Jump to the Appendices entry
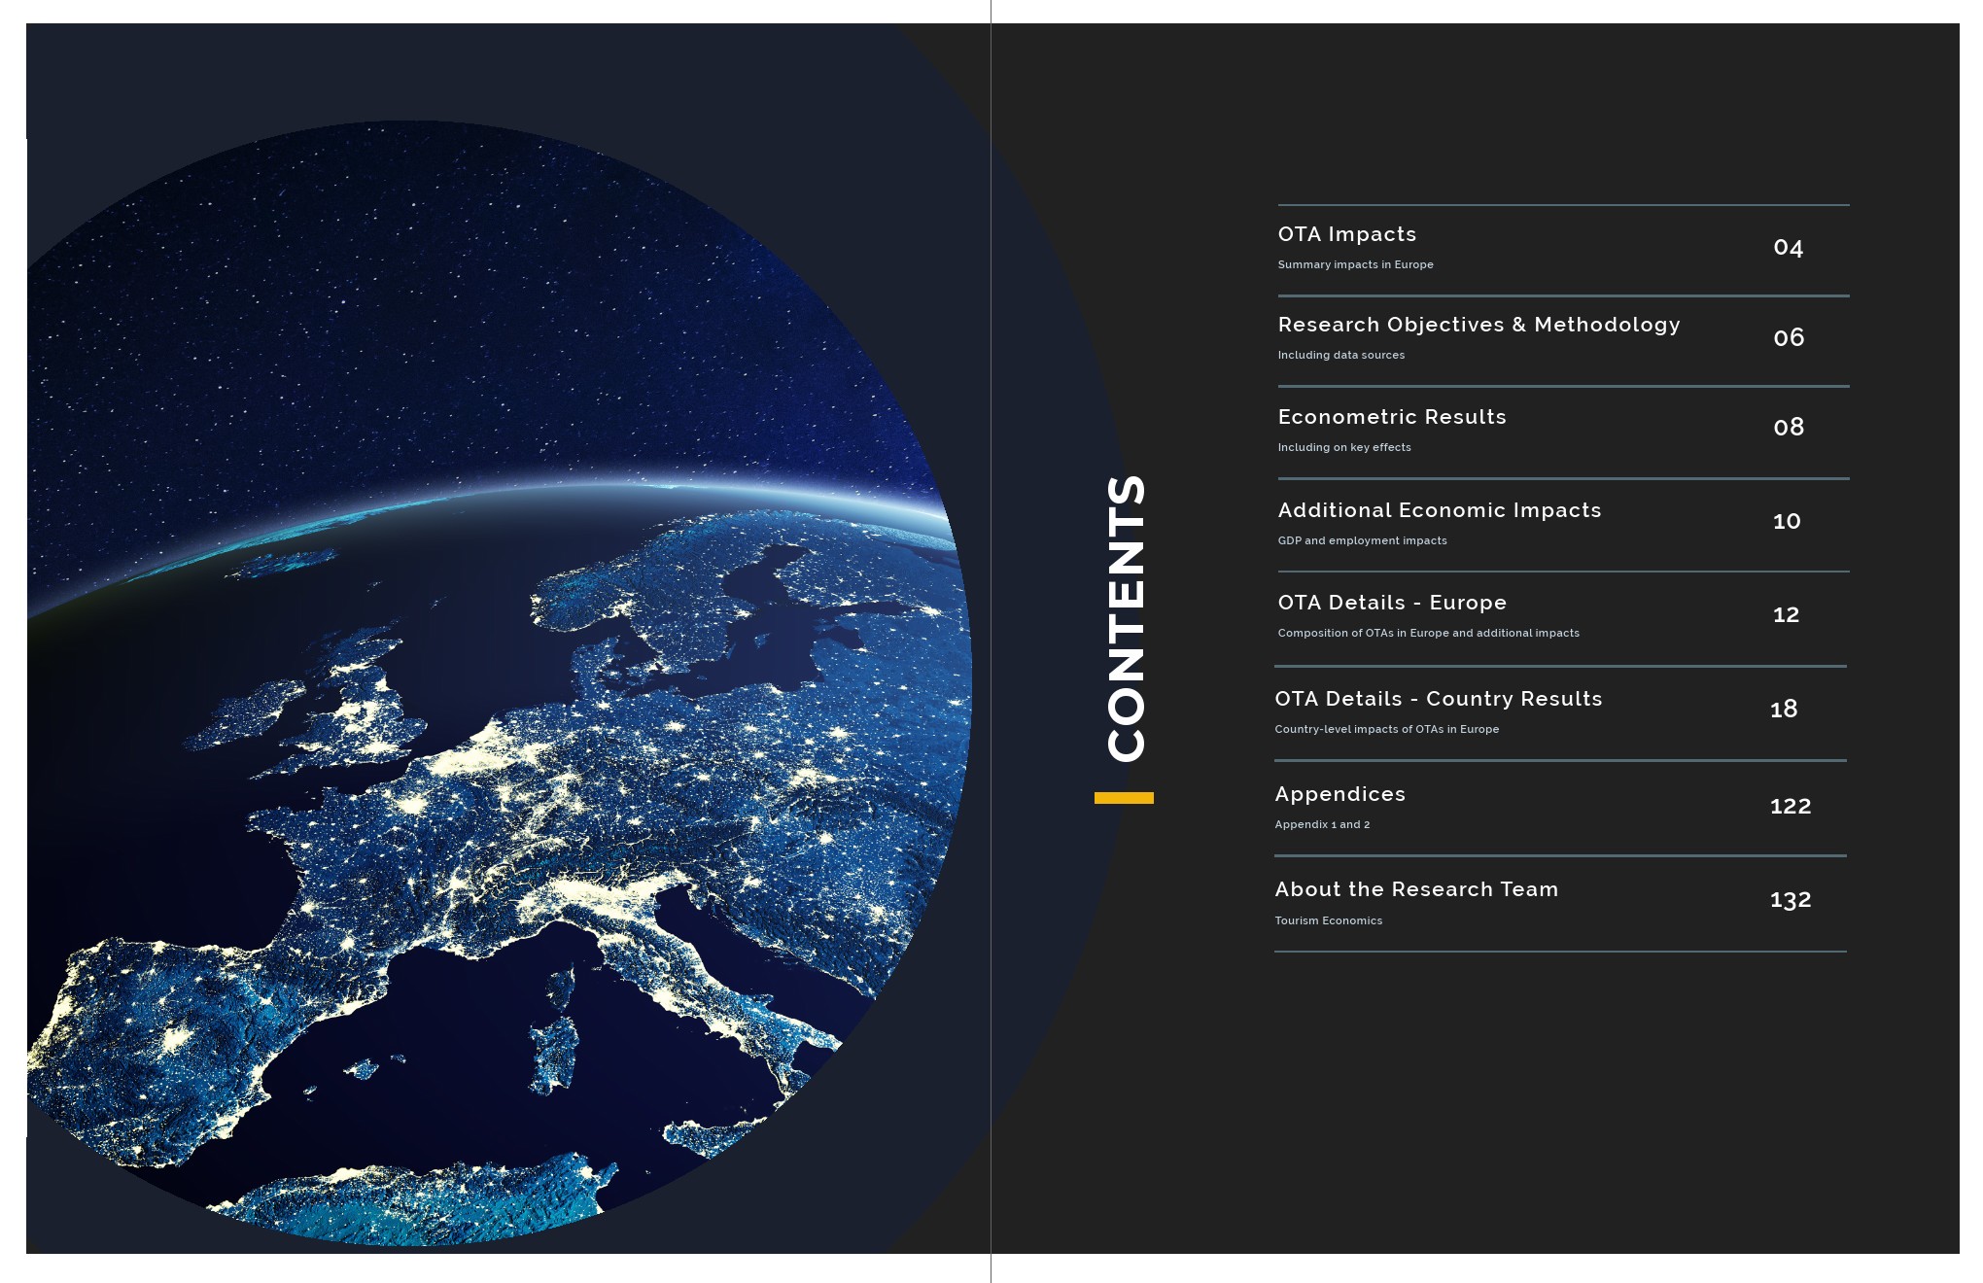1983x1283 pixels. tap(1339, 794)
